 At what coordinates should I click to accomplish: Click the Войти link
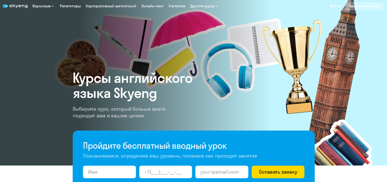pos(335,6)
